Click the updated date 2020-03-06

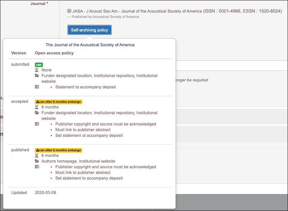[45, 192]
